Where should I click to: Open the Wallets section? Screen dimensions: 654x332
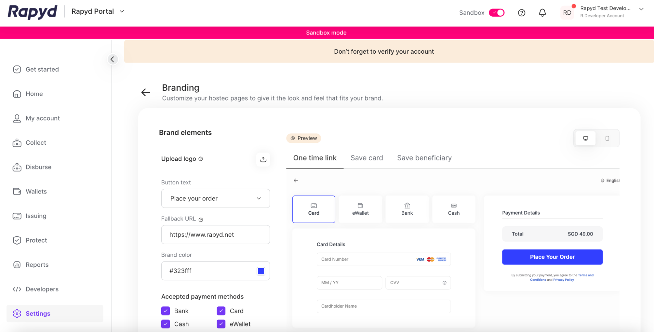(x=36, y=191)
